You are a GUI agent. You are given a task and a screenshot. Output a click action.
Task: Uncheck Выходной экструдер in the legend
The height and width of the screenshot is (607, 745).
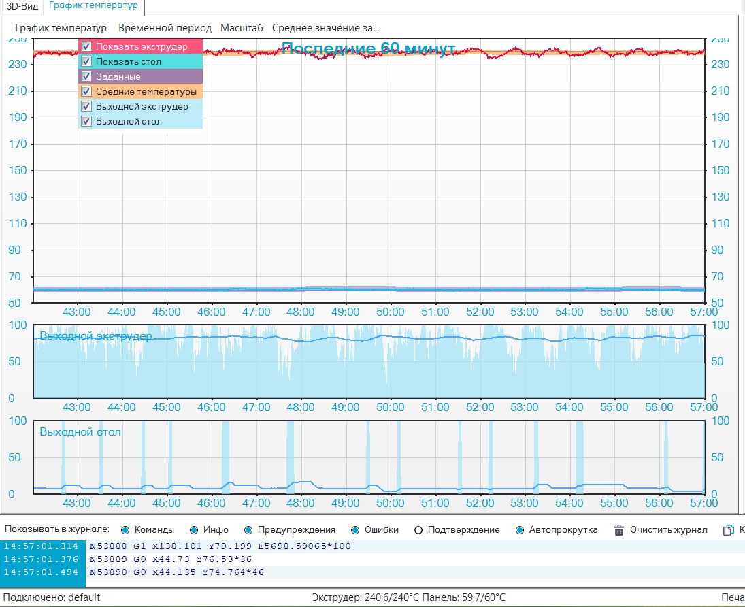[86, 107]
